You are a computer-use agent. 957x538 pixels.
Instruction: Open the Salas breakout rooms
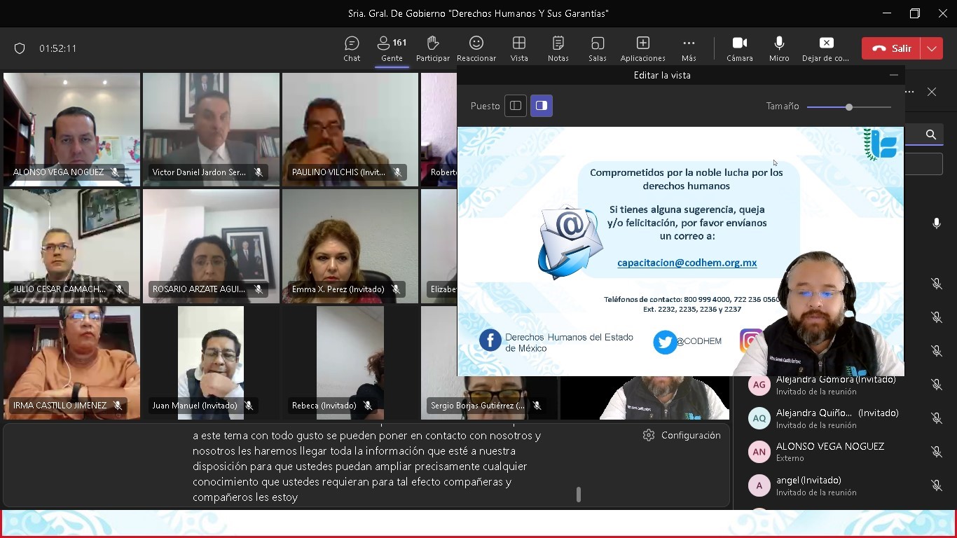point(598,48)
